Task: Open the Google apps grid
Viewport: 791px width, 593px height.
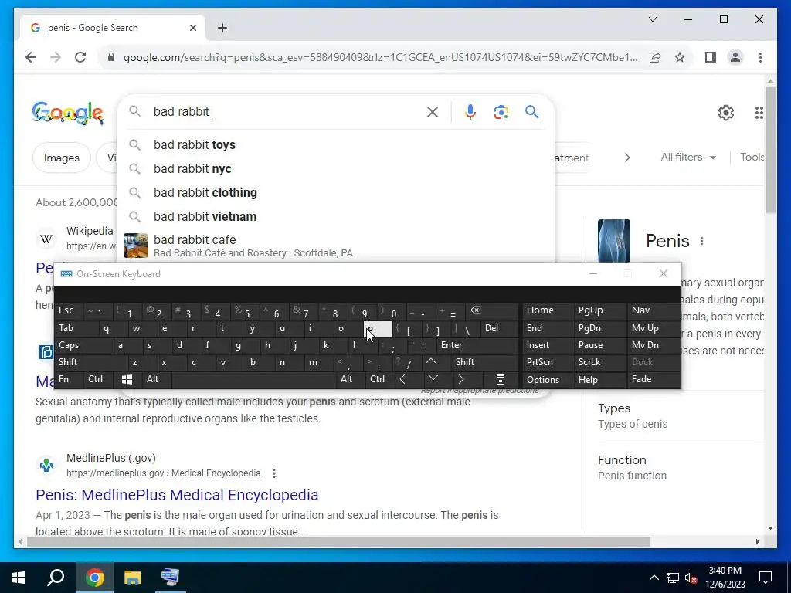Action: [759, 113]
